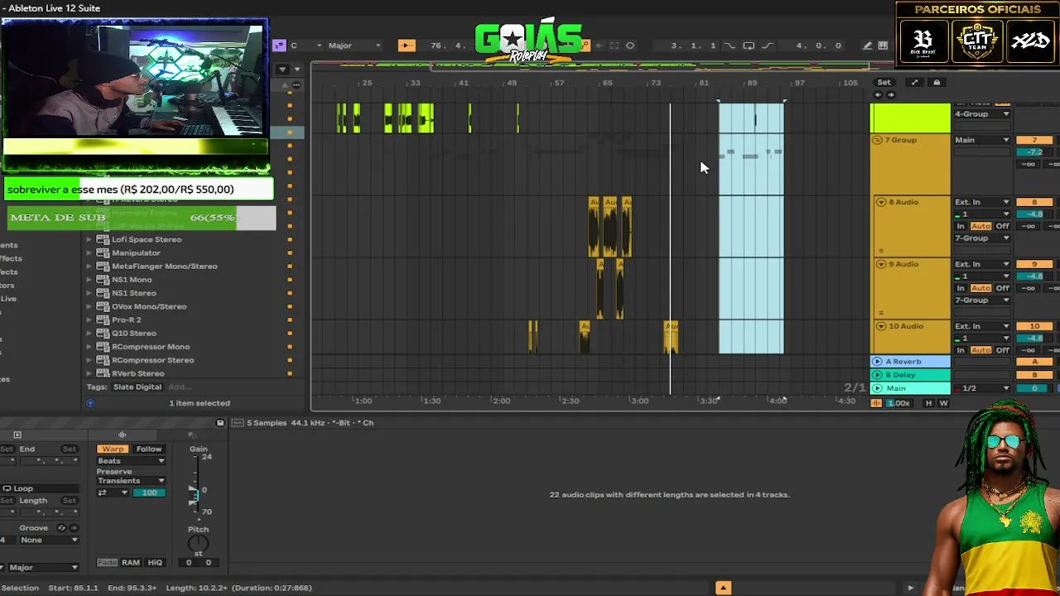Toggle the Warp button
1060x596 pixels.
click(x=113, y=449)
